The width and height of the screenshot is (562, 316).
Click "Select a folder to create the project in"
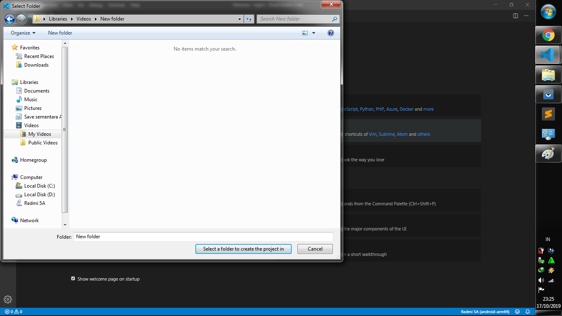[243, 249]
